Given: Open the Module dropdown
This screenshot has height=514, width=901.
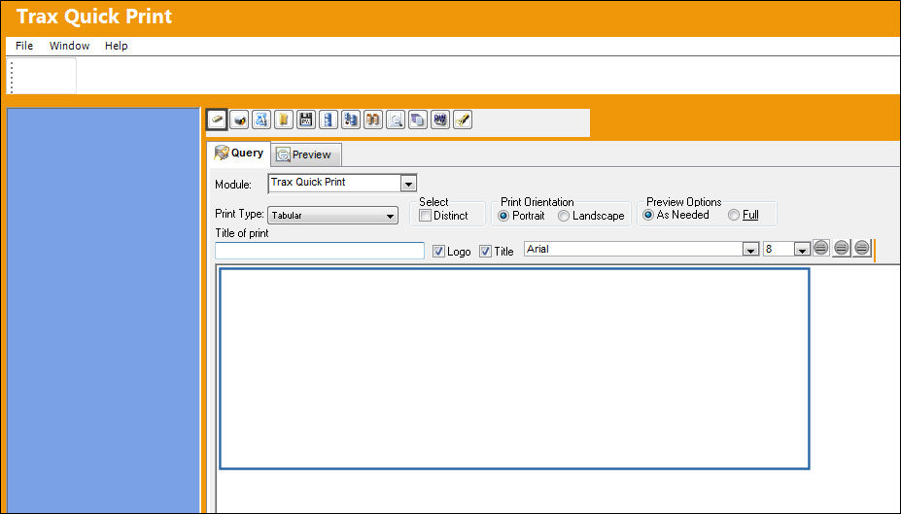Looking at the screenshot, I should pyautogui.click(x=408, y=184).
